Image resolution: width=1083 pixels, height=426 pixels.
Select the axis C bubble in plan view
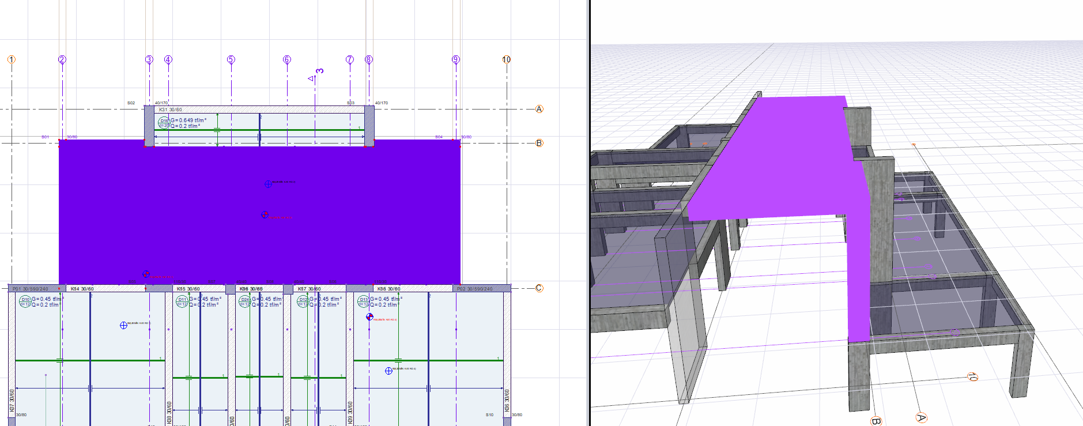(x=539, y=288)
